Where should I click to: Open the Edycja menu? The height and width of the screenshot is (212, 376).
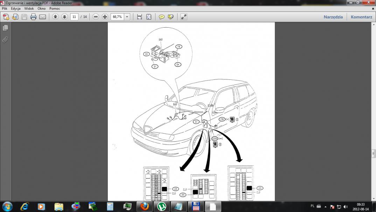(x=16, y=8)
